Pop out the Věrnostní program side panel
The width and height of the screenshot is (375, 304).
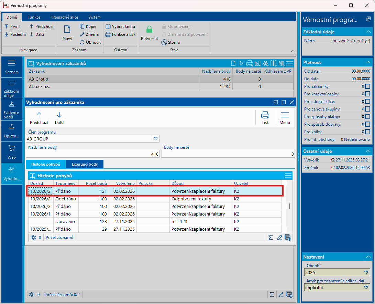(368, 19)
